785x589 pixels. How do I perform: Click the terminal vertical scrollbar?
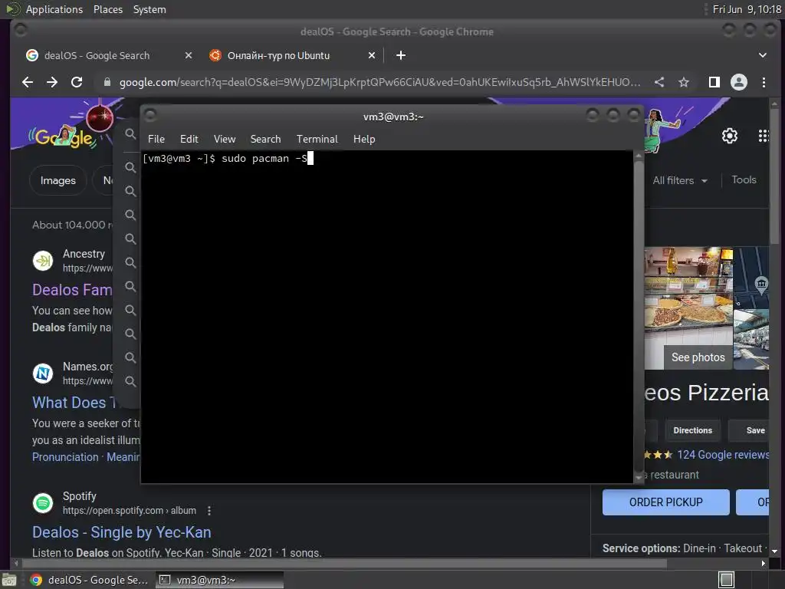639,317
